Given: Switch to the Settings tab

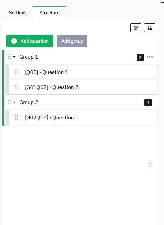Looking at the screenshot, I should [18, 13].
